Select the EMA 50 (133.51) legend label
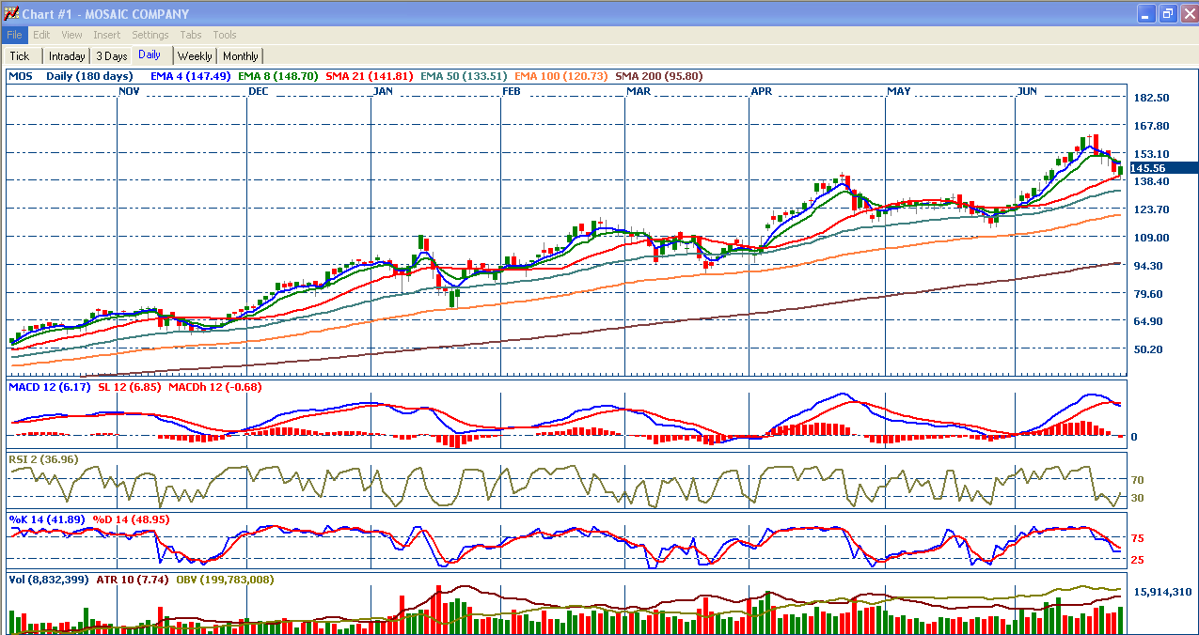The height and width of the screenshot is (635, 1199). click(x=465, y=76)
